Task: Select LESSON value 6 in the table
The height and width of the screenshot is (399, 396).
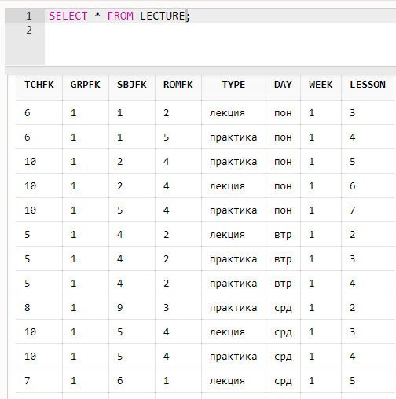Action: pyautogui.click(x=353, y=186)
